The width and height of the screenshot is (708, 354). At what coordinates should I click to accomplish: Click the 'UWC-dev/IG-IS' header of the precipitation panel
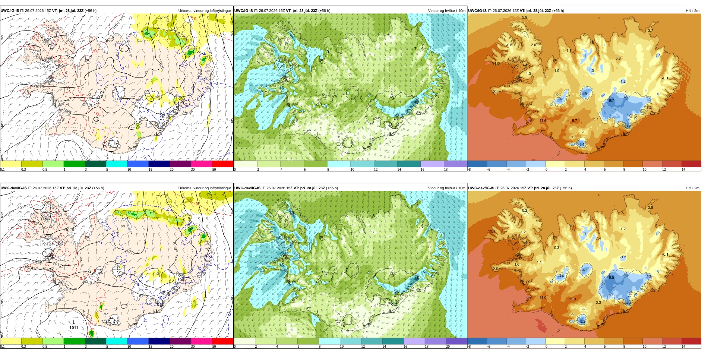click(x=14, y=188)
